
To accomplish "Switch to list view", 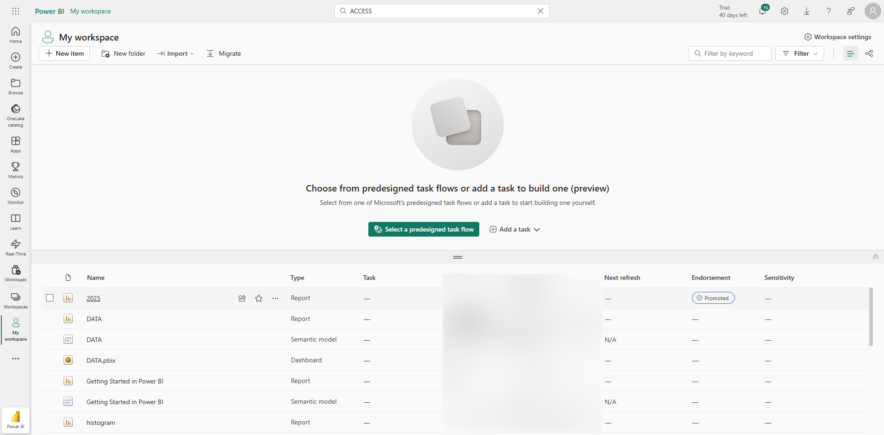I will [x=850, y=53].
